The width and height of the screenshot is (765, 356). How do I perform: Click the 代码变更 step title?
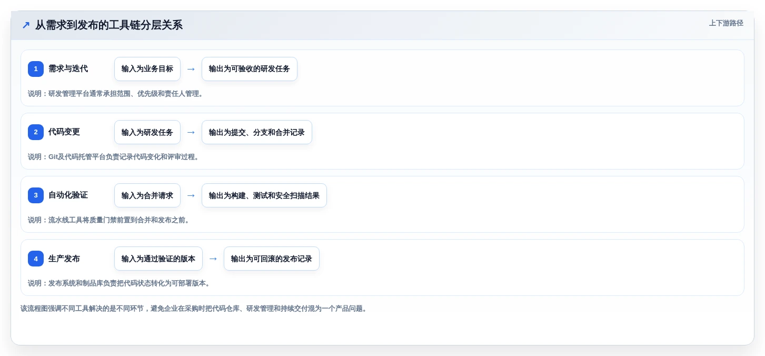pos(64,132)
